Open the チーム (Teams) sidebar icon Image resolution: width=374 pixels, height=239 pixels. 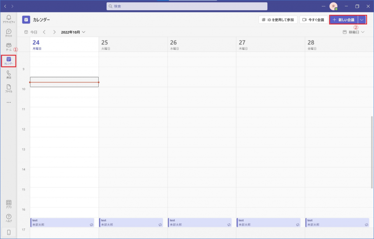(x=9, y=46)
